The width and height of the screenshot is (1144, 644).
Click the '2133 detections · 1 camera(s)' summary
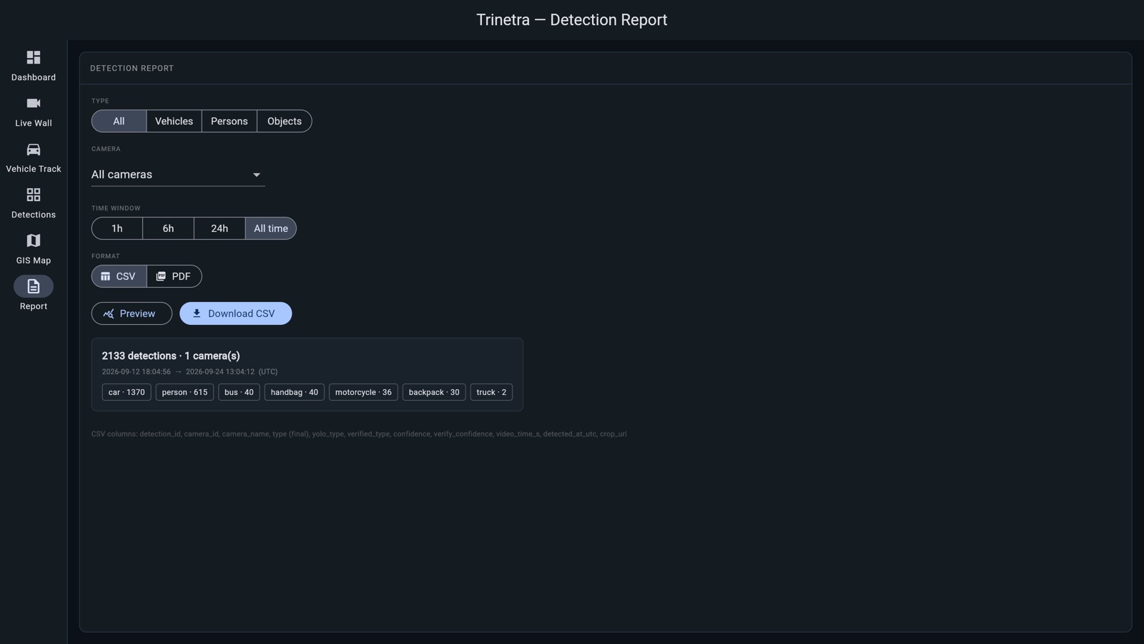click(171, 356)
